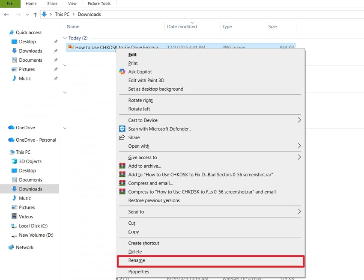Click Downloads in the address bar breadcrumb

click(x=89, y=14)
